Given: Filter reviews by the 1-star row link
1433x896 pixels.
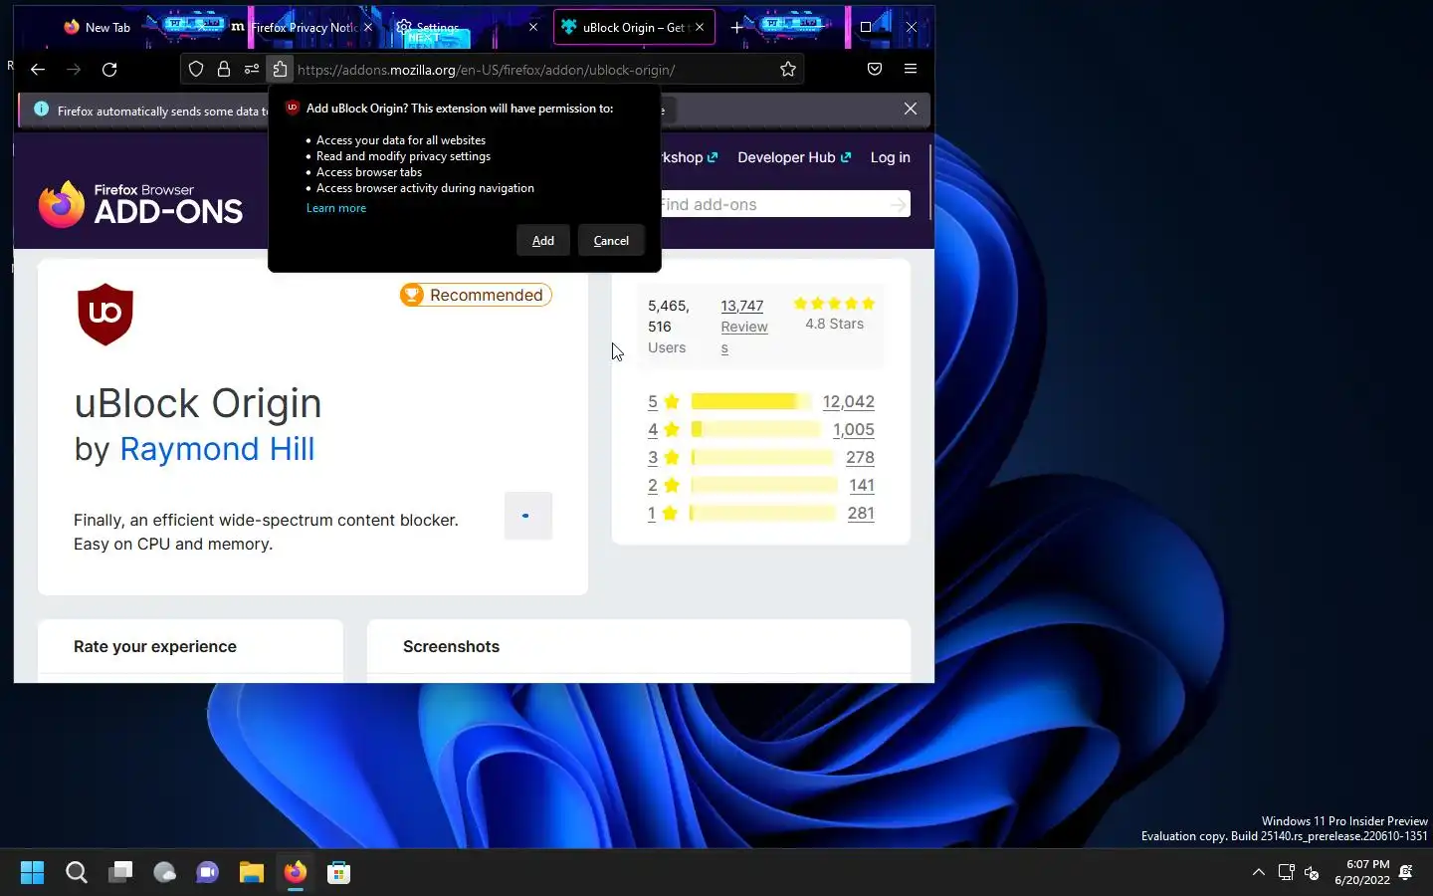Looking at the screenshot, I should (652, 513).
